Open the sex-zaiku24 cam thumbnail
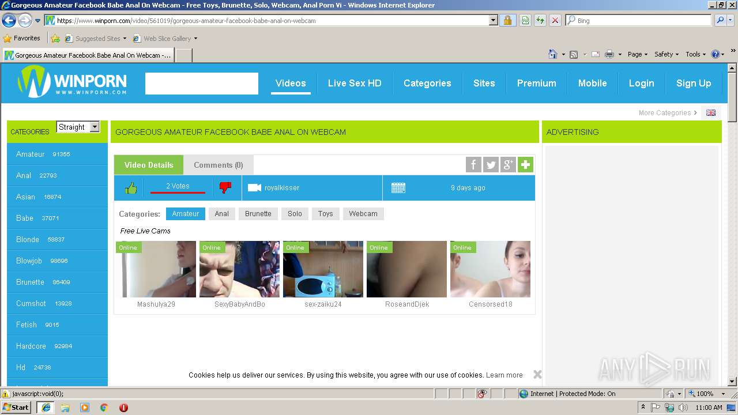 click(323, 269)
